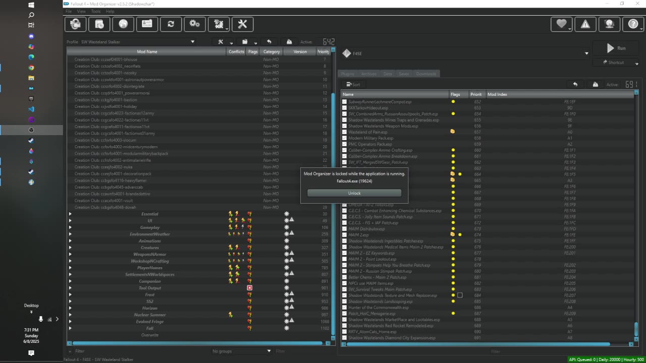
Task: Open the instance manager toolbar icon
Action: (75, 24)
